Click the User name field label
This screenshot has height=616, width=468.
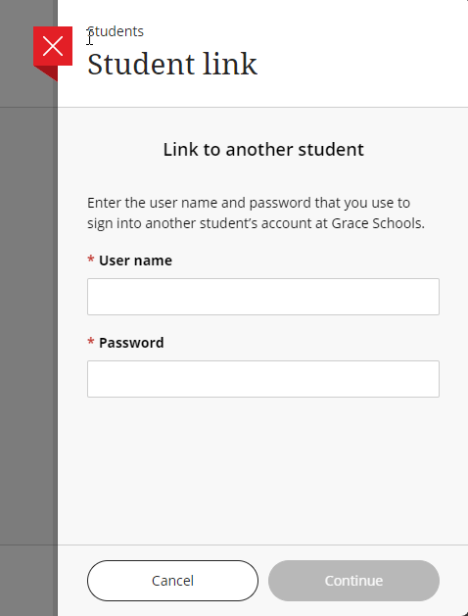[135, 261]
